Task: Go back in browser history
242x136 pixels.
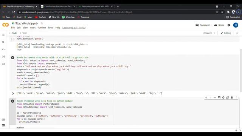Action: pos(3,12)
